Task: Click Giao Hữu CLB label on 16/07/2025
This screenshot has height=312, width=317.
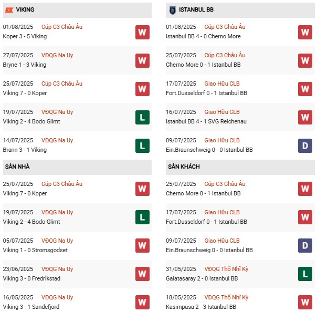Action: (x=222, y=112)
